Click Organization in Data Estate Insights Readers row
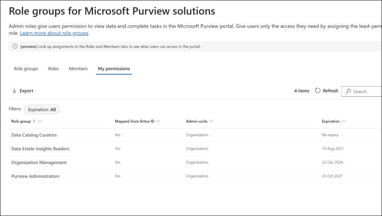The width and height of the screenshot is (382, 216). click(x=197, y=148)
